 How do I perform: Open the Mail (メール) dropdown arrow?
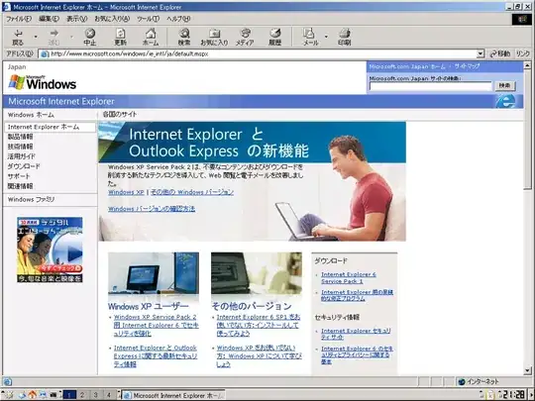coord(326,37)
